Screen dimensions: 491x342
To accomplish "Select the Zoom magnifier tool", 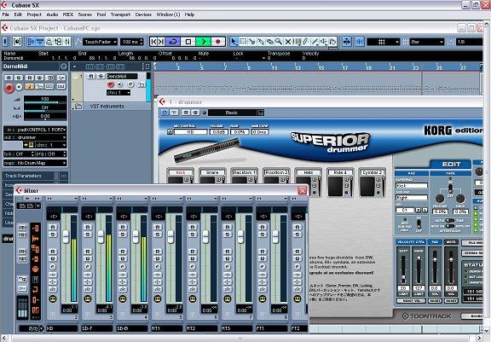I will coord(279,42).
